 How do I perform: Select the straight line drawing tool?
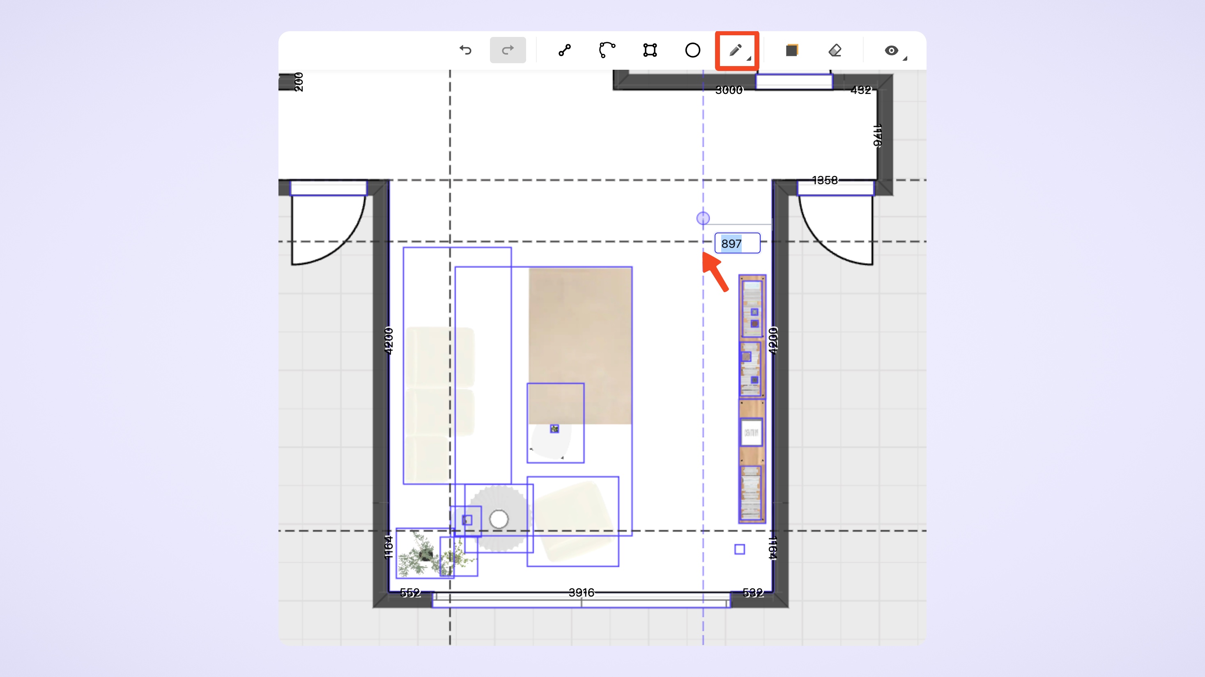565,50
